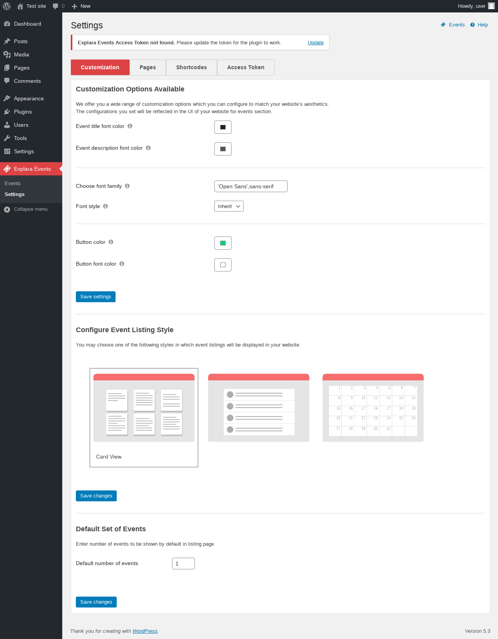
Task: Open the Events link at top right
Action: (x=457, y=25)
